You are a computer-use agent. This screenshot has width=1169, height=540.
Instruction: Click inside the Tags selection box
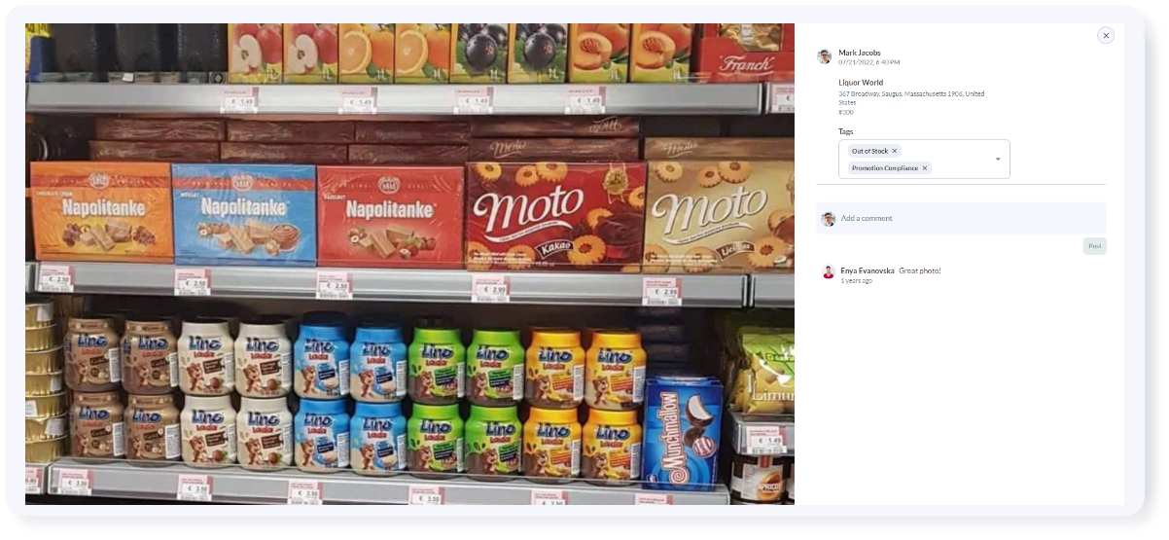pos(924,160)
